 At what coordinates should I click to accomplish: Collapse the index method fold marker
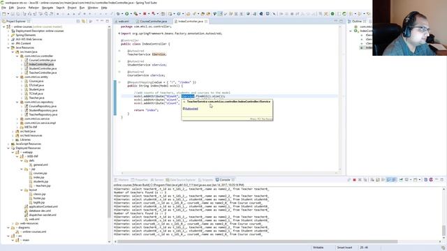click(x=119, y=82)
